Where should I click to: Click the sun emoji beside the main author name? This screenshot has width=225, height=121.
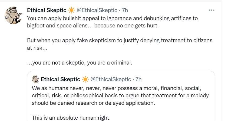[x=71, y=10]
